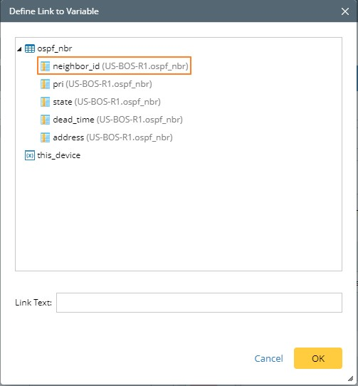
Task: Select neighbor_id (US-BOS-R1.ospf_nbr) entry text
Action: coord(120,66)
